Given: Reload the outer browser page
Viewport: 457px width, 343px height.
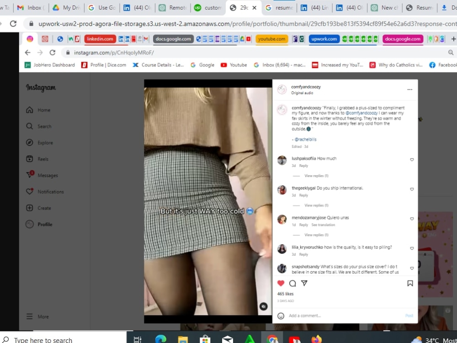Looking at the screenshot, I should [13, 24].
